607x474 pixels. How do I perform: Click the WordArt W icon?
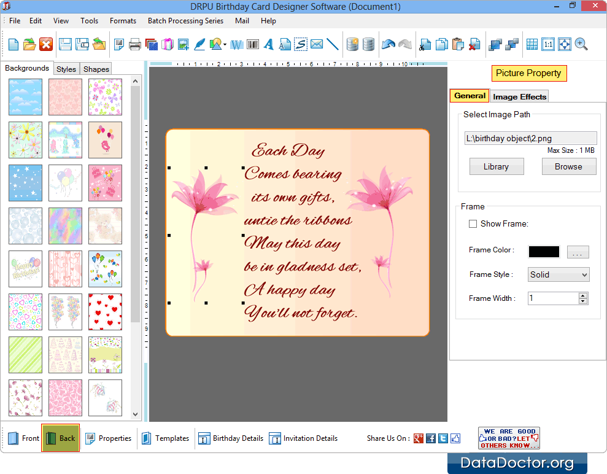(x=237, y=45)
